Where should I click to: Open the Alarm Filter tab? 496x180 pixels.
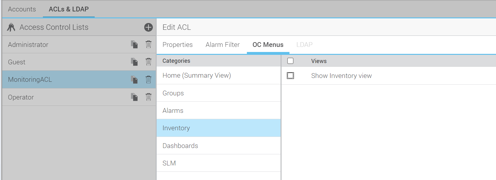(222, 45)
